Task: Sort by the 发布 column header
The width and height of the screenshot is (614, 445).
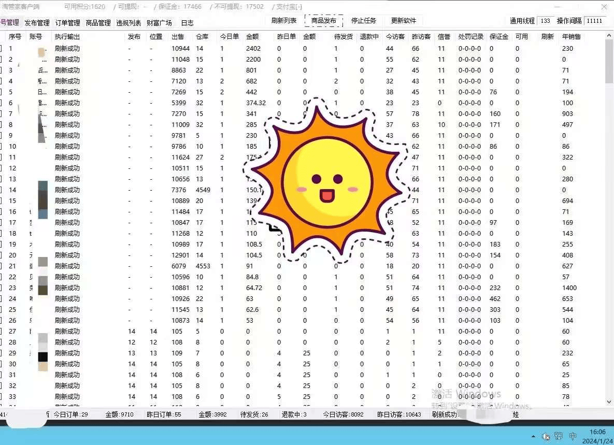Action: (x=134, y=36)
